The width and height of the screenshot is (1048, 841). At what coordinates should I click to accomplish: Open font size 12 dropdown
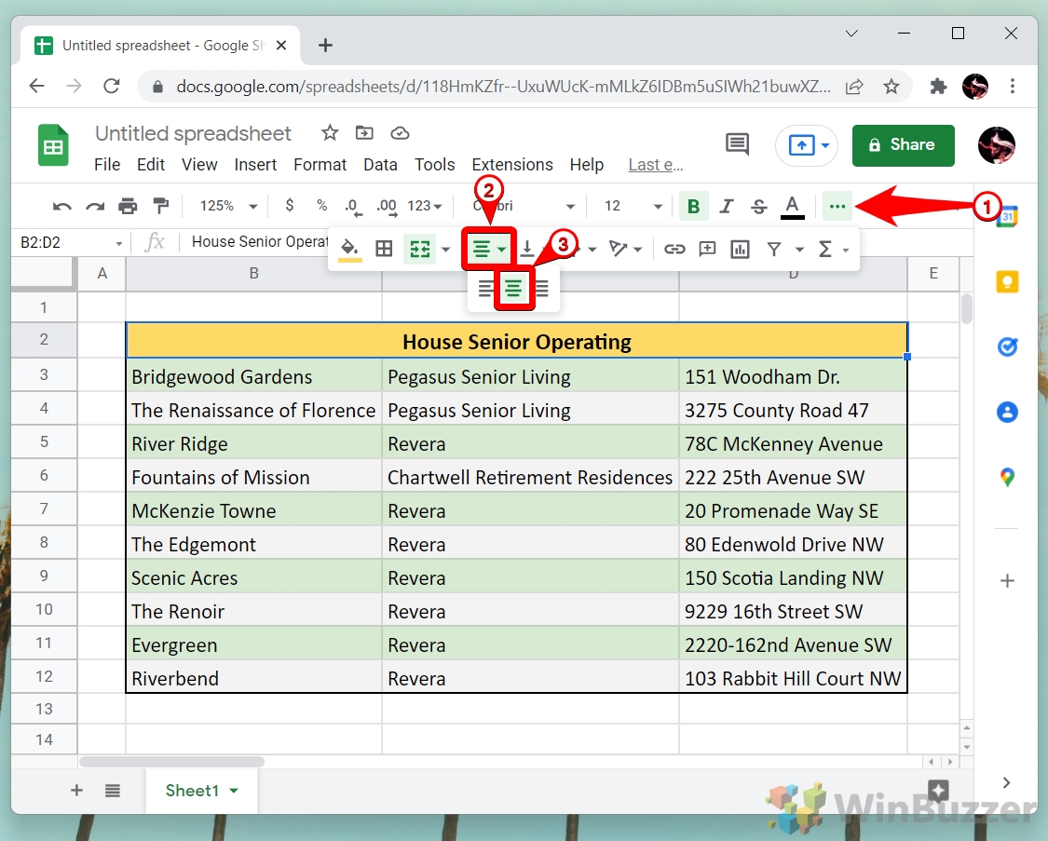click(633, 206)
